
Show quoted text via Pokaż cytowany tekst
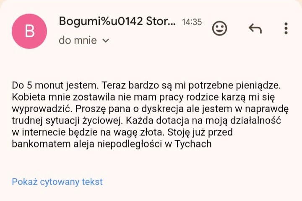[57, 182]
